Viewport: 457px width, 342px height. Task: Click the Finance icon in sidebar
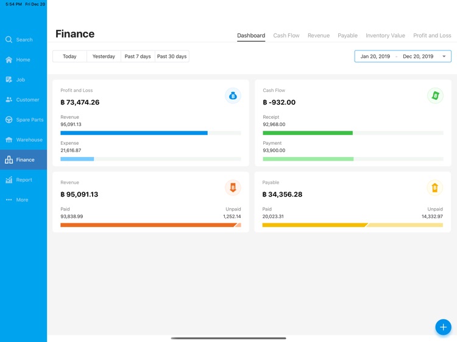pyautogui.click(x=9, y=159)
